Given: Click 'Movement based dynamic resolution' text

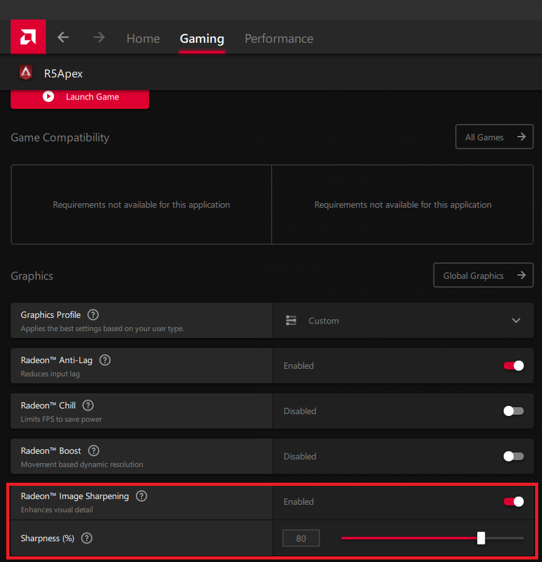Looking at the screenshot, I should pyautogui.click(x=82, y=464).
